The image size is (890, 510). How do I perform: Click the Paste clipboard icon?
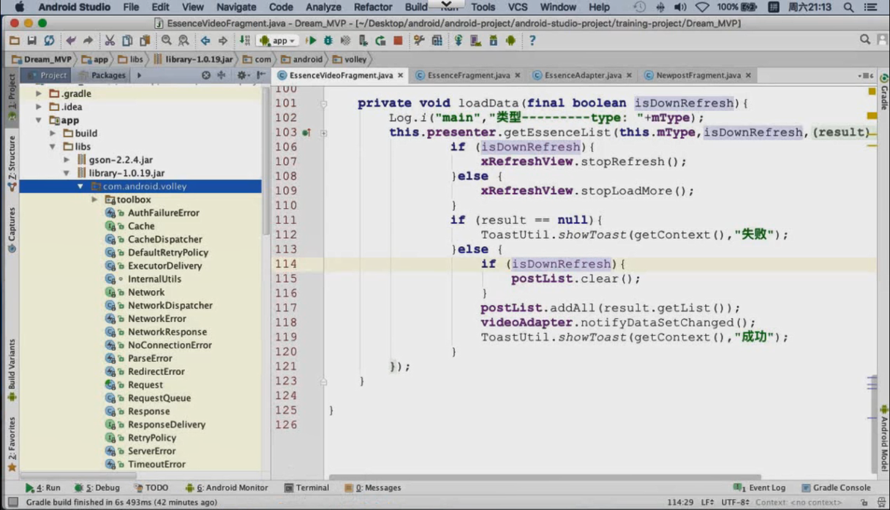[x=145, y=40]
